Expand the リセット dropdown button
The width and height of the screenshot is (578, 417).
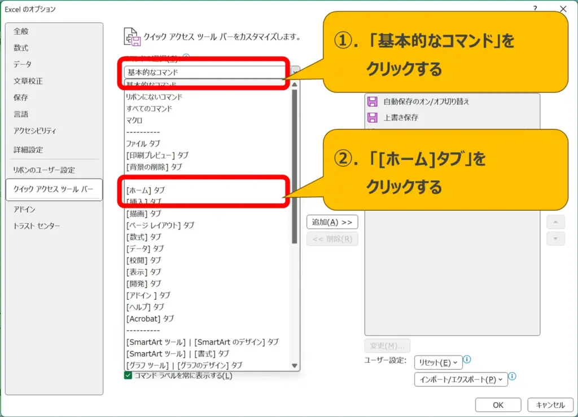click(x=438, y=362)
